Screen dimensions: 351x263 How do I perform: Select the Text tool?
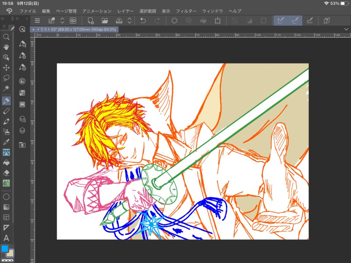[x=6, y=238]
